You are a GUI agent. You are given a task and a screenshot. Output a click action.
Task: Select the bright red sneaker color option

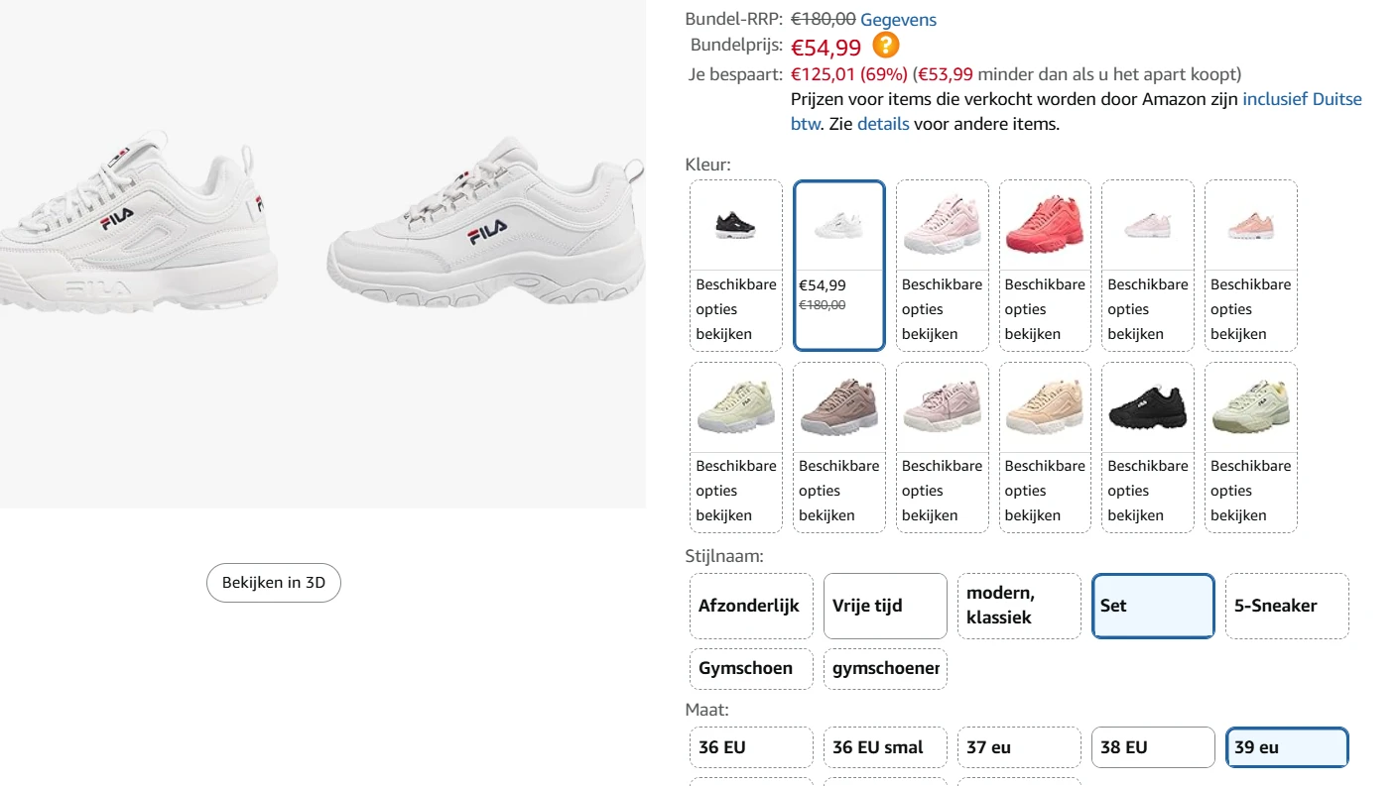point(1044,223)
